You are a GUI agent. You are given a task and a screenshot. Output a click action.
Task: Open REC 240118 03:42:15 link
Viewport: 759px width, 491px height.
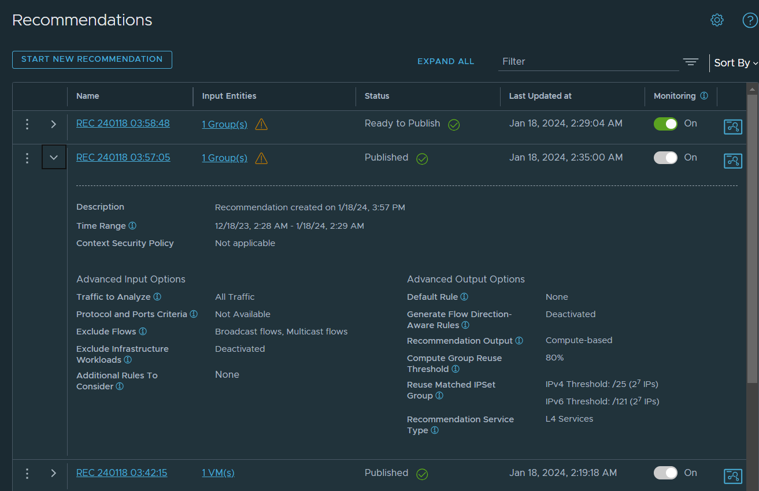(122, 473)
